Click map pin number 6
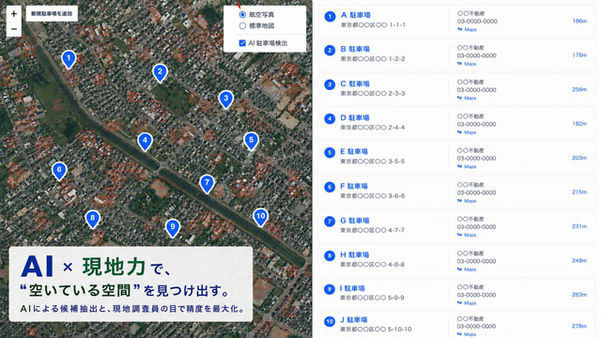Image resolution: width=601 pixels, height=338 pixels. 59,171
